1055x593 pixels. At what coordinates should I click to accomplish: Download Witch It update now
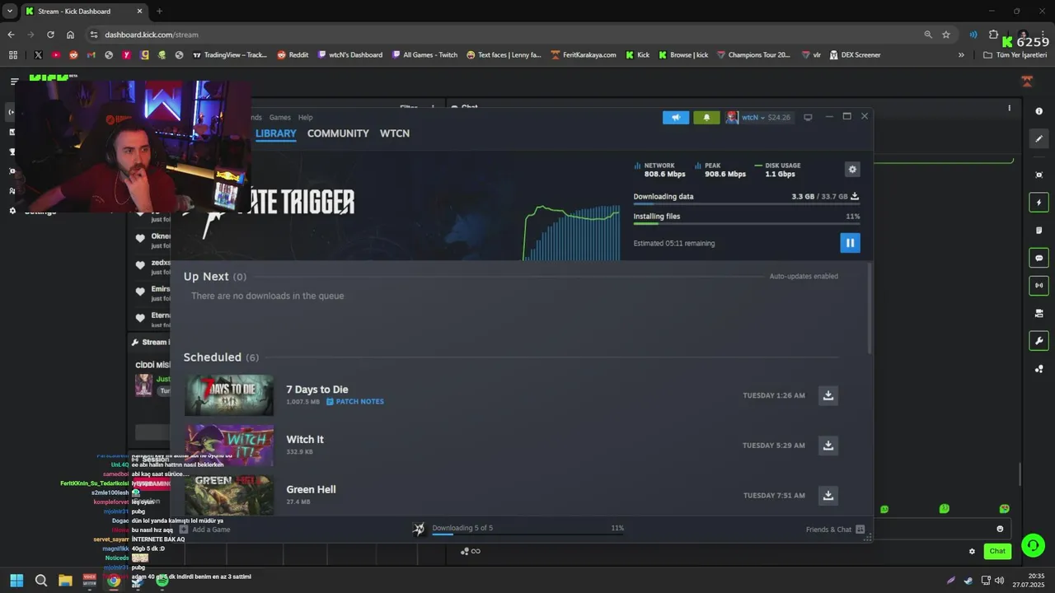[x=828, y=446]
